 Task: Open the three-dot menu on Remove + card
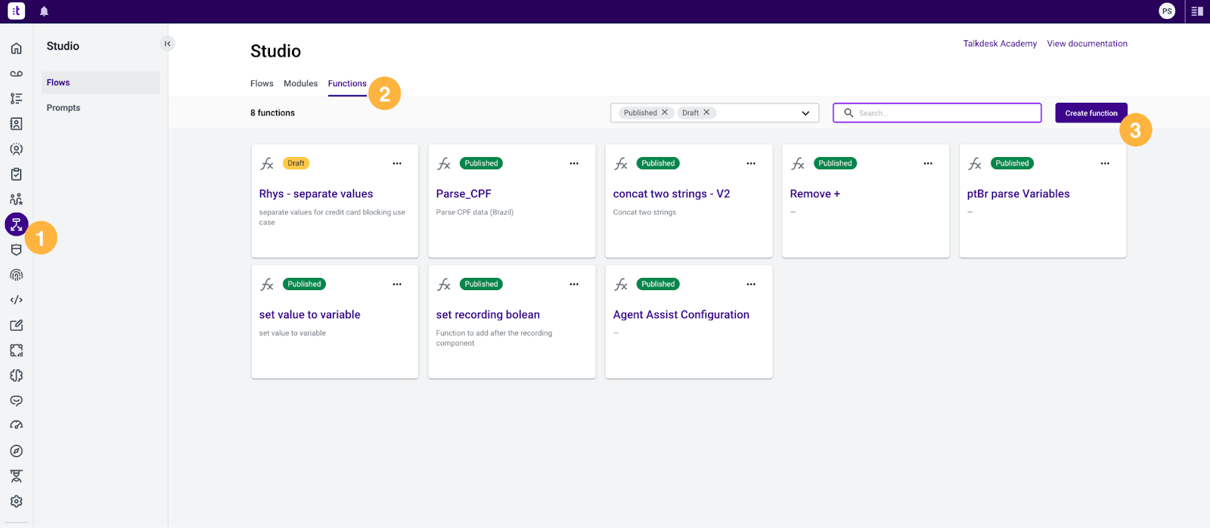pyautogui.click(x=928, y=163)
